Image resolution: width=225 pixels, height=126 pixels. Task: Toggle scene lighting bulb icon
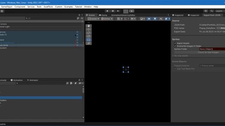pos(155,19)
